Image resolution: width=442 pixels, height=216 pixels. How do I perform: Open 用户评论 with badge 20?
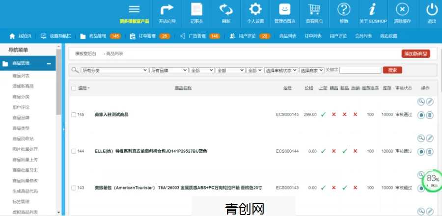(249, 36)
